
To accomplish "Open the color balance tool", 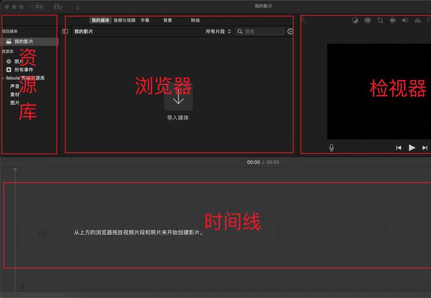I will pyautogui.click(x=355, y=20).
